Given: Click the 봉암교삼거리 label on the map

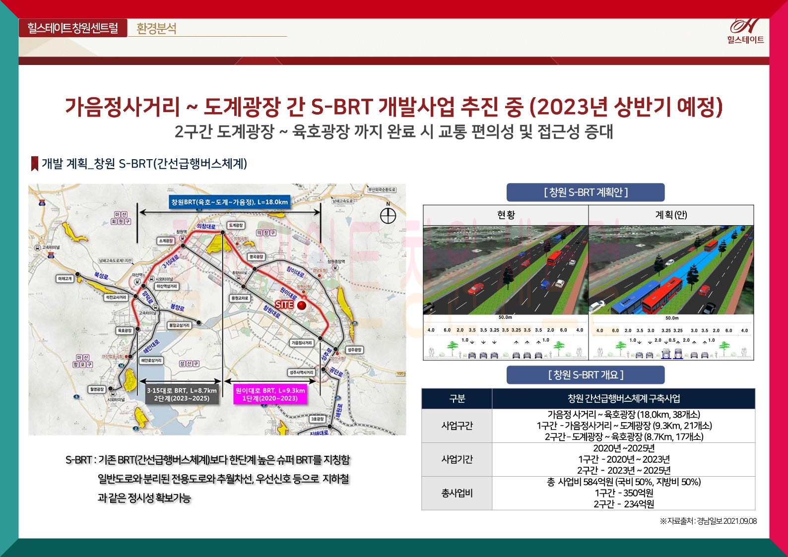Looking at the screenshot, I should (179, 325).
